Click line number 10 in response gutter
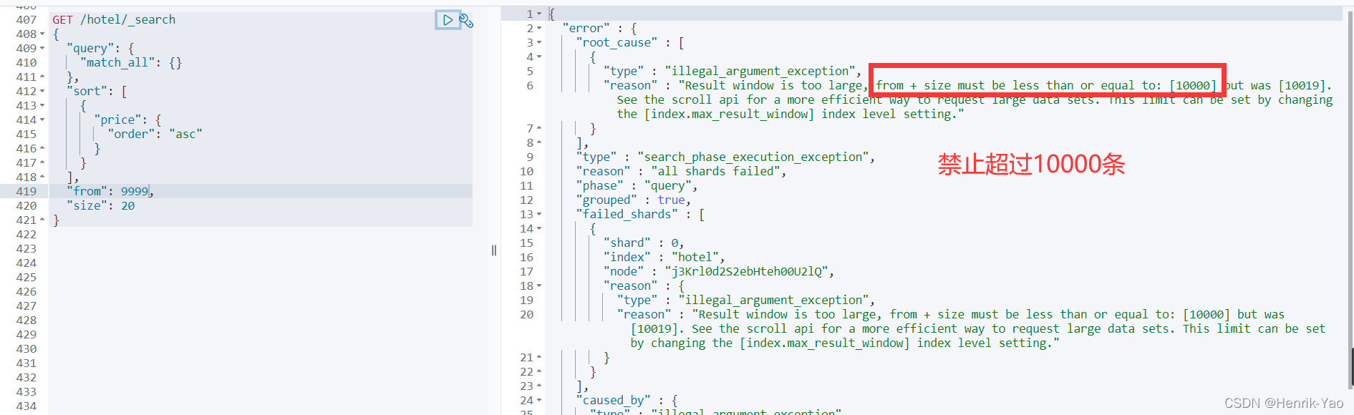This screenshot has height=415, width=1354. click(526, 171)
